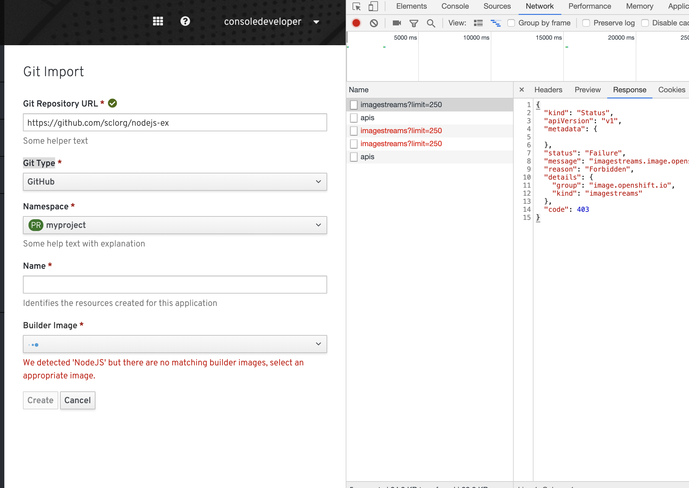Open the network search magnifier icon
The height and width of the screenshot is (488, 689).
[x=431, y=23]
